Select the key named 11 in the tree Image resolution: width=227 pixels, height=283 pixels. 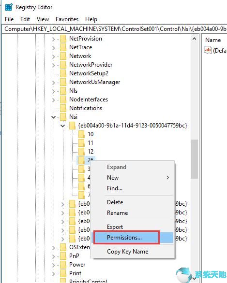coord(91,143)
